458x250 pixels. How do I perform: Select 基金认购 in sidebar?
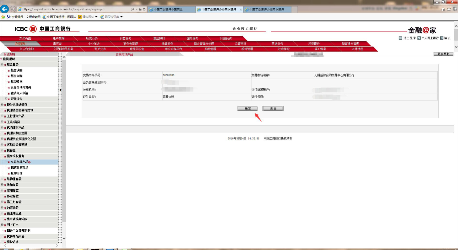tap(16, 70)
